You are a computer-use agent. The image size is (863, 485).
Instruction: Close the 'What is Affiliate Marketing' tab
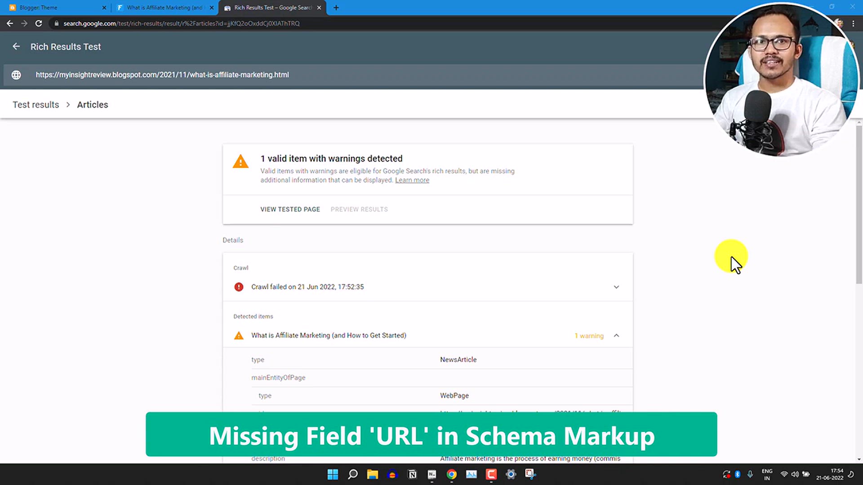(x=212, y=8)
